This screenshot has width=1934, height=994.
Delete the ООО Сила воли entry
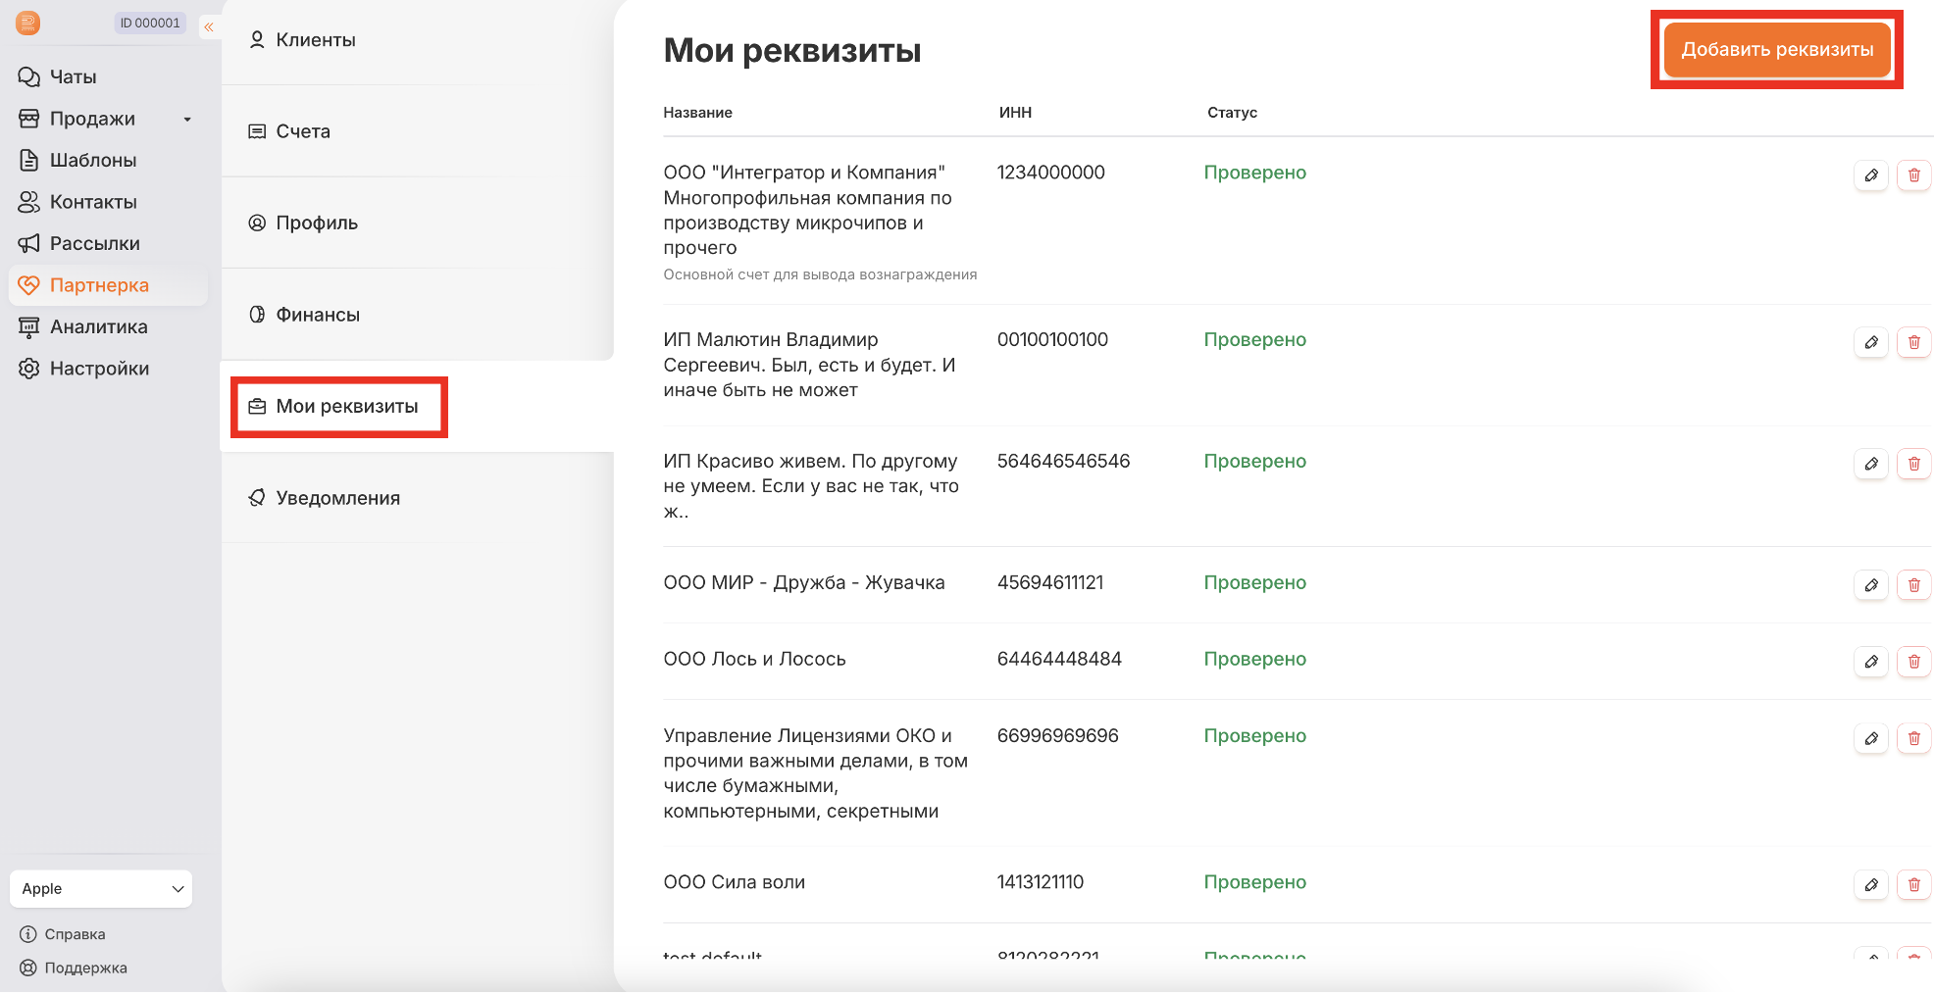point(1913,885)
